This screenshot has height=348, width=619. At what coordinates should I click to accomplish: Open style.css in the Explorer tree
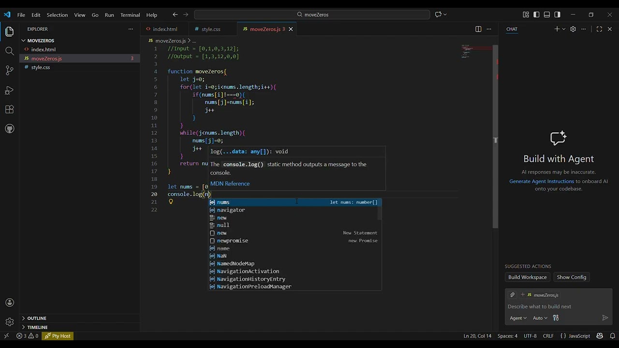pos(80,67)
